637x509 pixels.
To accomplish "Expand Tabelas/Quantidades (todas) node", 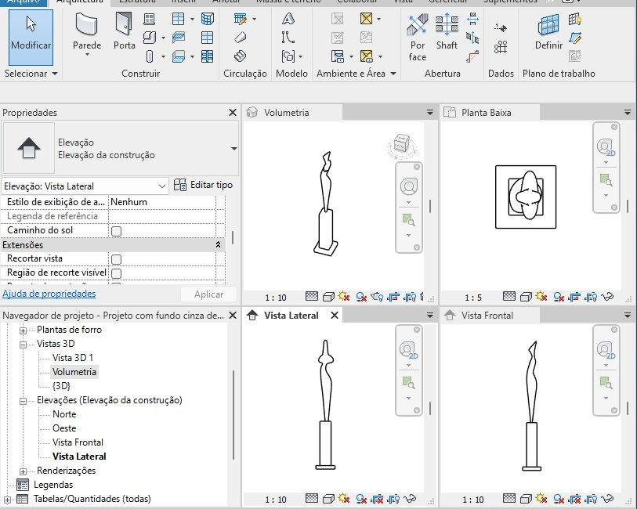I will [7, 500].
